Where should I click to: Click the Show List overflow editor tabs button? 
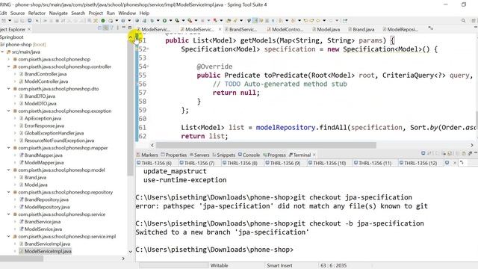[430, 28]
